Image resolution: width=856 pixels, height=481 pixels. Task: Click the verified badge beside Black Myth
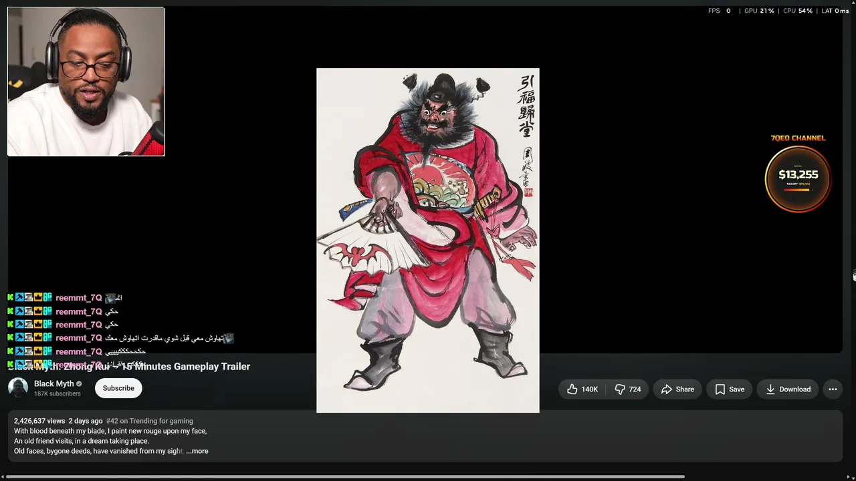click(79, 384)
